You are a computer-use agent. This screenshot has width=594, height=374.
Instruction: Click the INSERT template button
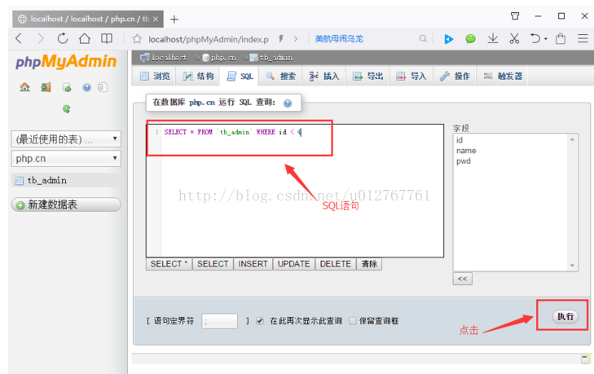(x=253, y=264)
